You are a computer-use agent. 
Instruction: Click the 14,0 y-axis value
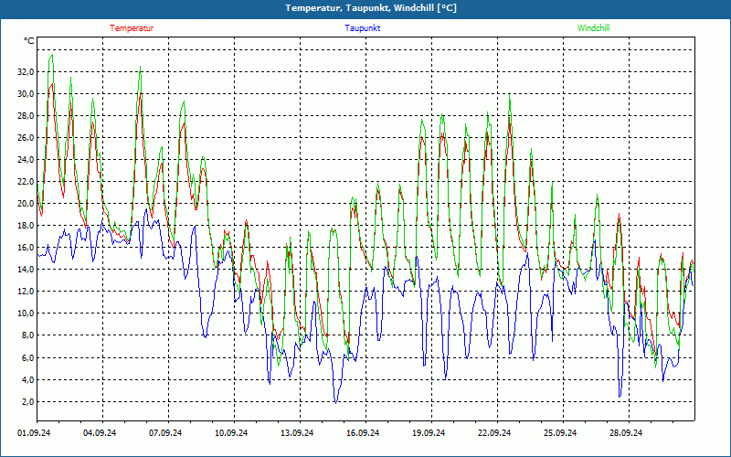click(26, 269)
